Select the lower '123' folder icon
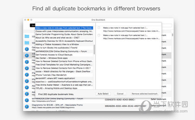The width and height of the screenshot is (195, 120). point(27,43)
